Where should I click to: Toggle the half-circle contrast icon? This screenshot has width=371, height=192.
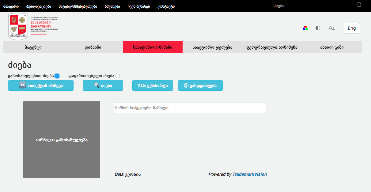pyautogui.click(x=318, y=28)
